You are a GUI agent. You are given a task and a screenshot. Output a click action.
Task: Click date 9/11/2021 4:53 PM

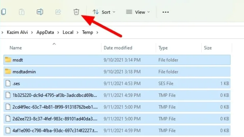pos(122,84)
